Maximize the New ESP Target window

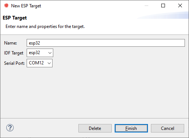pos(163,6)
